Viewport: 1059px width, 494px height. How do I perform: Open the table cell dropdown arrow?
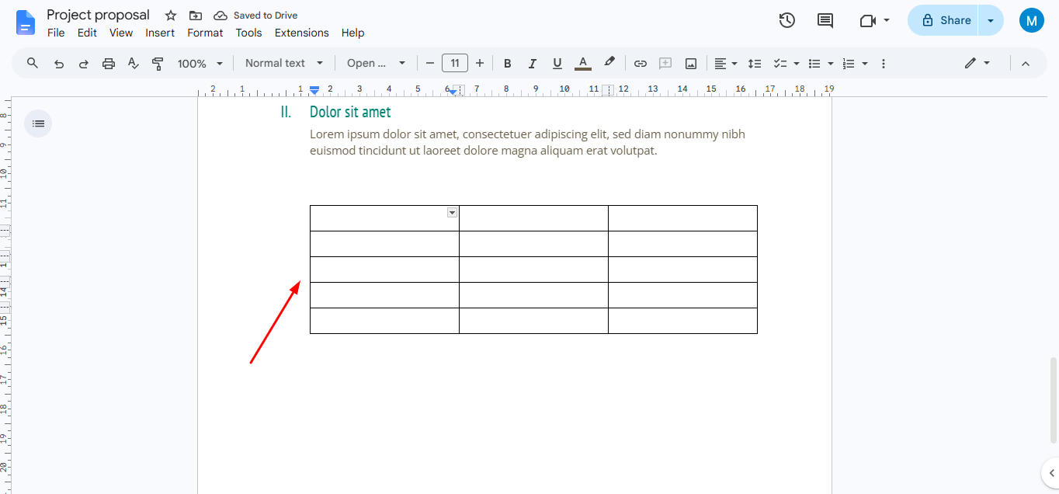point(453,213)
